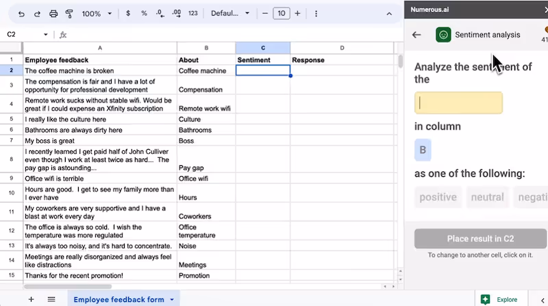Open the default font dropdown
Image resolution: width=548 pixels, height=306 pixels.
(x=230, y=13)
